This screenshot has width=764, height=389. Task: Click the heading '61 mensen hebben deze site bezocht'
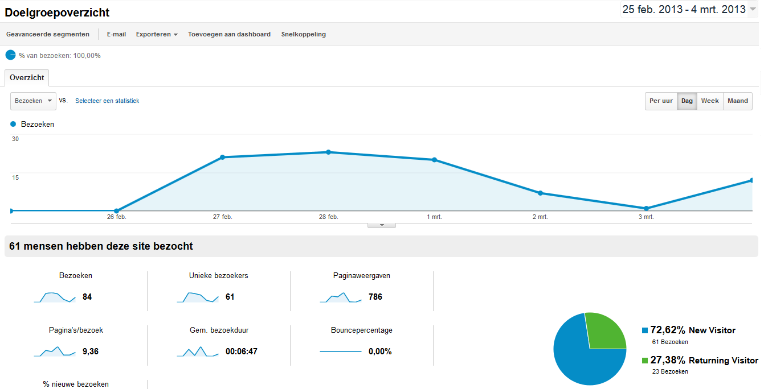[x=101, y=246]
